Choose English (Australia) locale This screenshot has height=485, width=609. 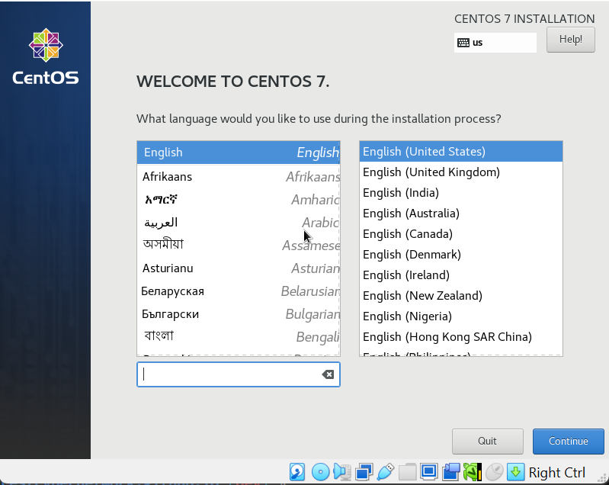click(461, 214)
